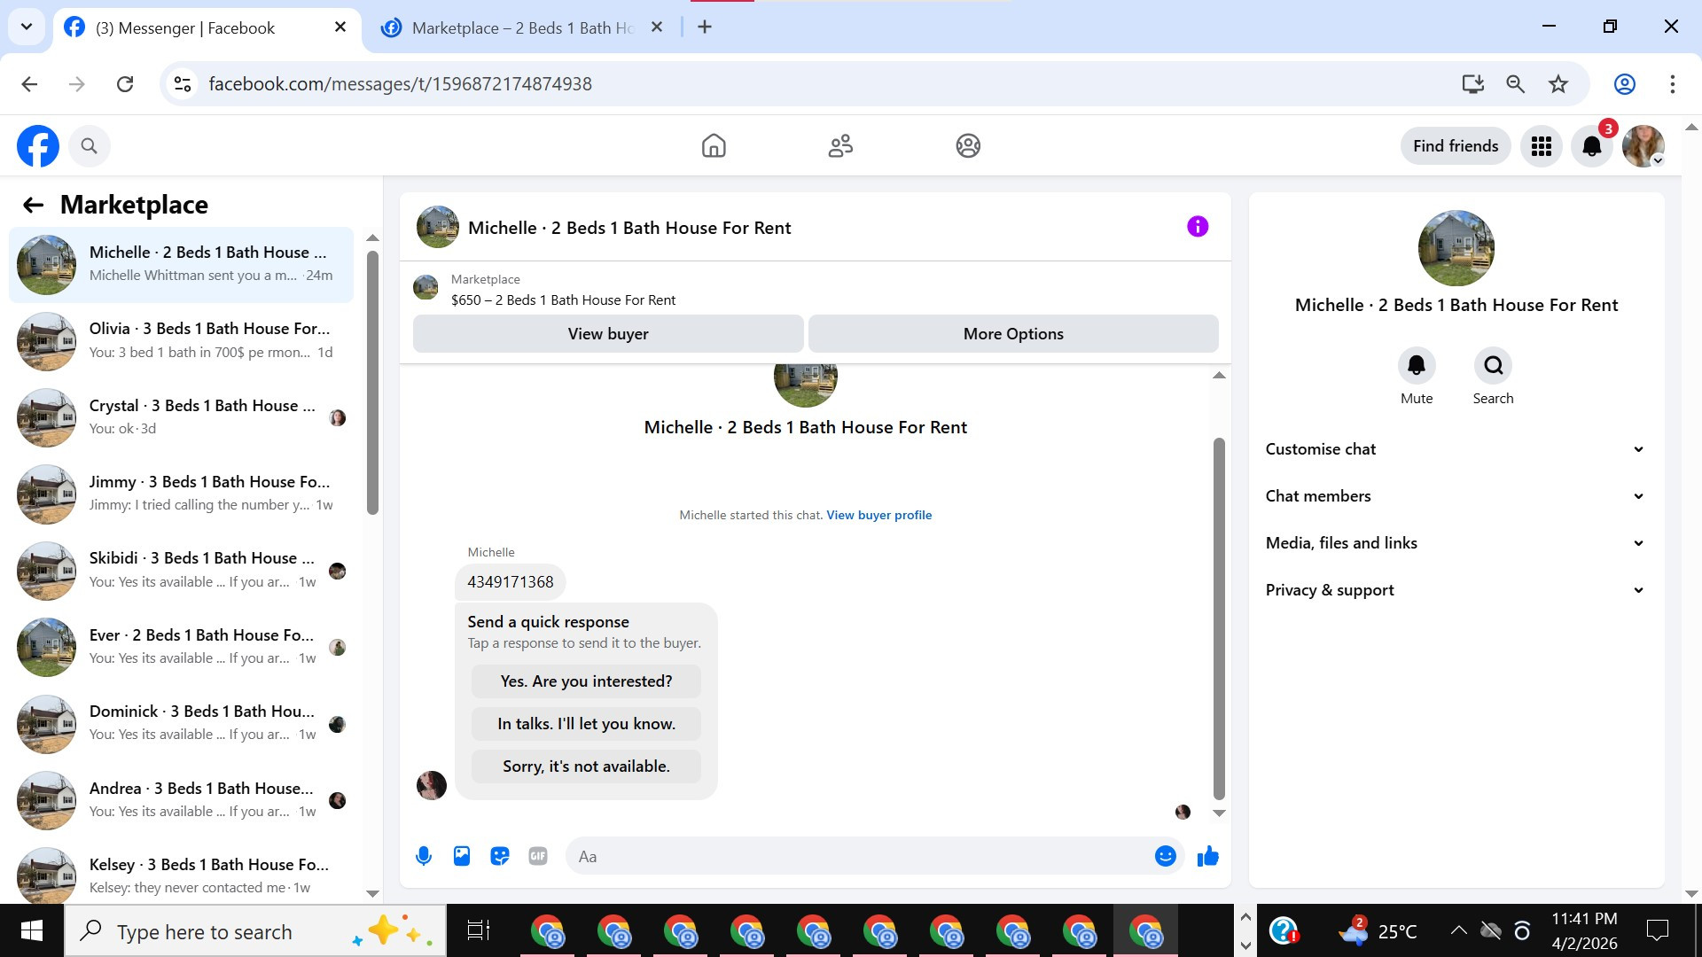Click the Find friends button
The image size is (1702, 957).
[1456, 146]
